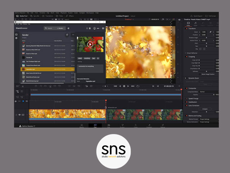230x173 pixels.
Task: Open the Timeline menu
Action: [42, 13]
